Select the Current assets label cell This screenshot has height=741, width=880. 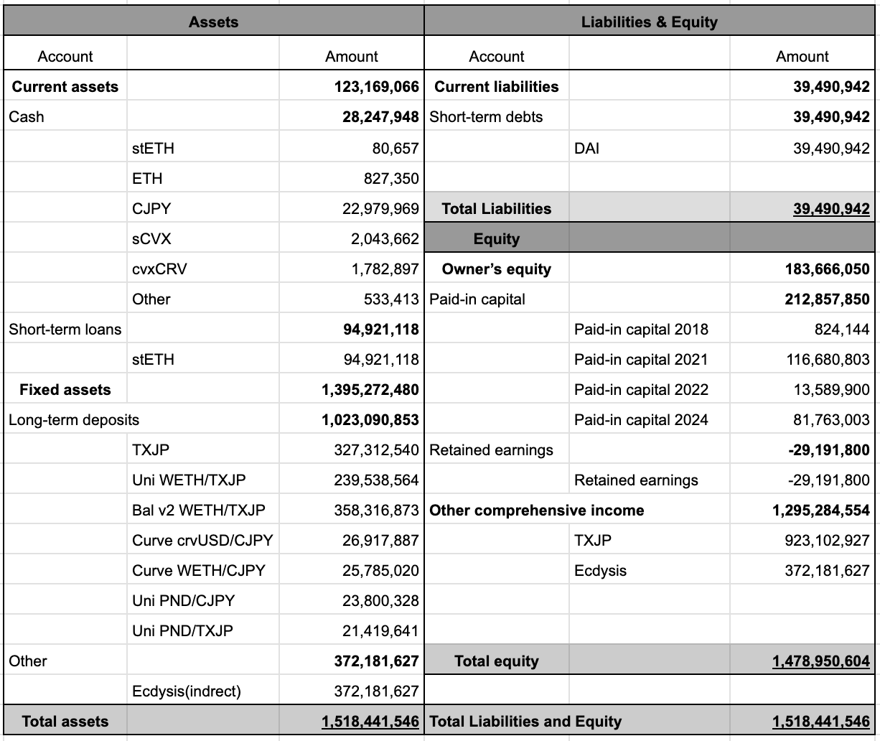[65, 87]
